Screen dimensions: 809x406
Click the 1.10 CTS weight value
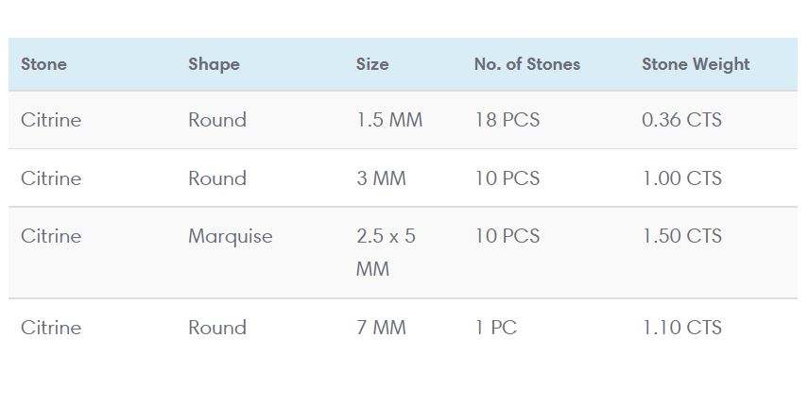tap(681, 328)
